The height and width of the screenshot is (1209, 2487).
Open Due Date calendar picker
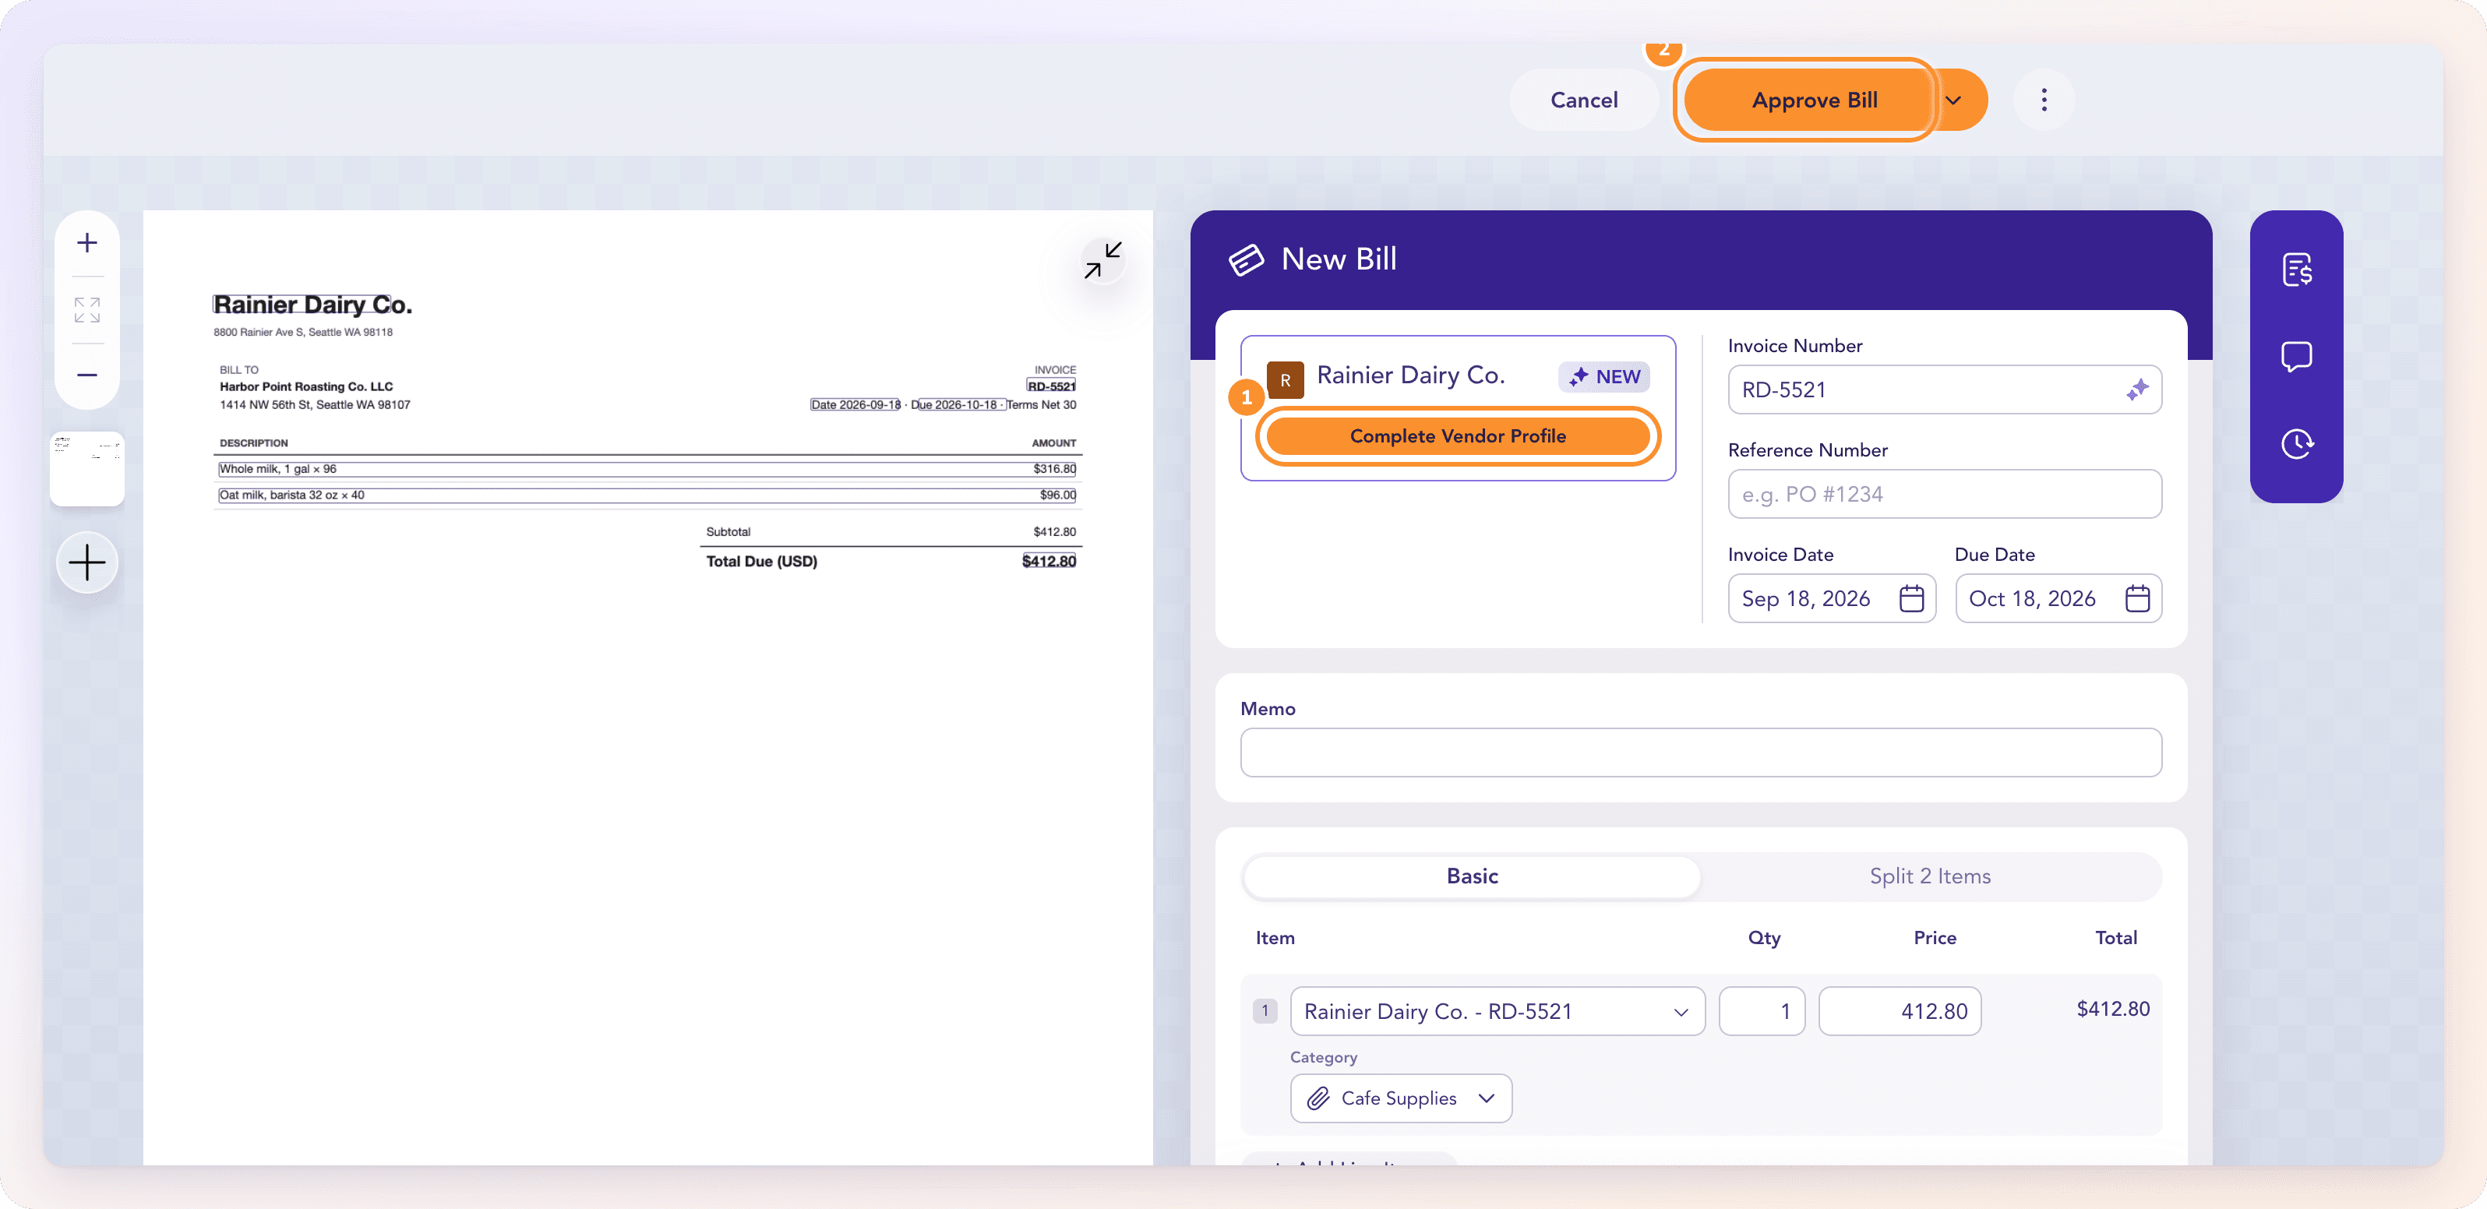click(x=2136, y=599)
